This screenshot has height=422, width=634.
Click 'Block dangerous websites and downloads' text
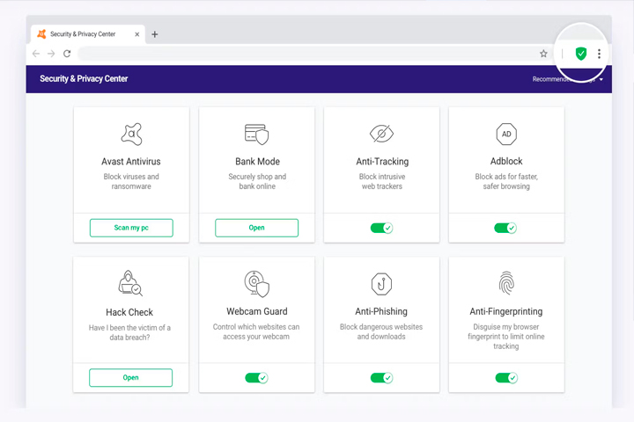point(381,331)
